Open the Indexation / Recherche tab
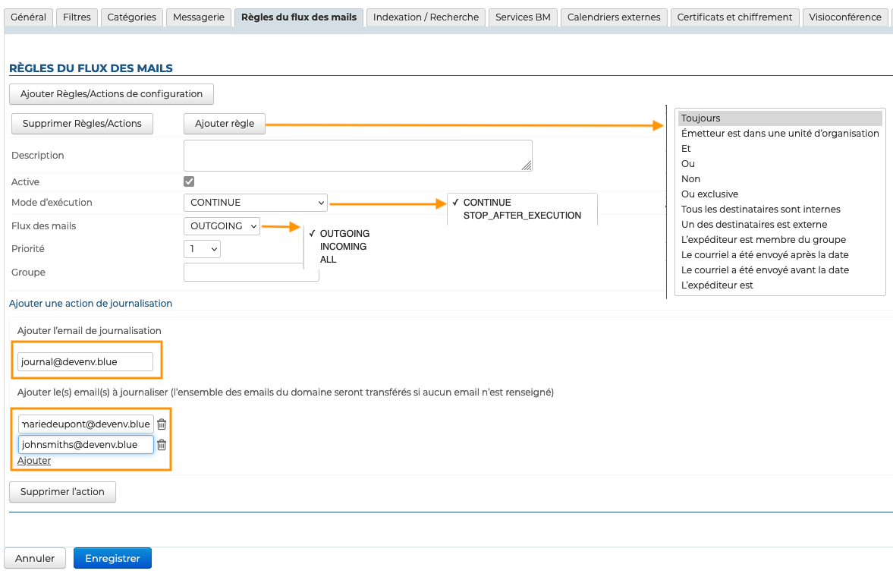The height and width of the screenshot is (577, 893). [426, 17]
